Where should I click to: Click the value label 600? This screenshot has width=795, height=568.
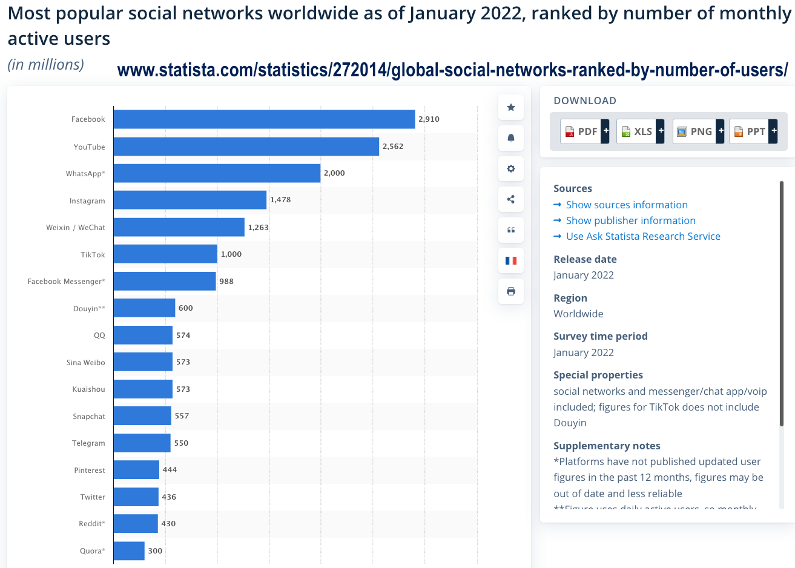point(186,308)
